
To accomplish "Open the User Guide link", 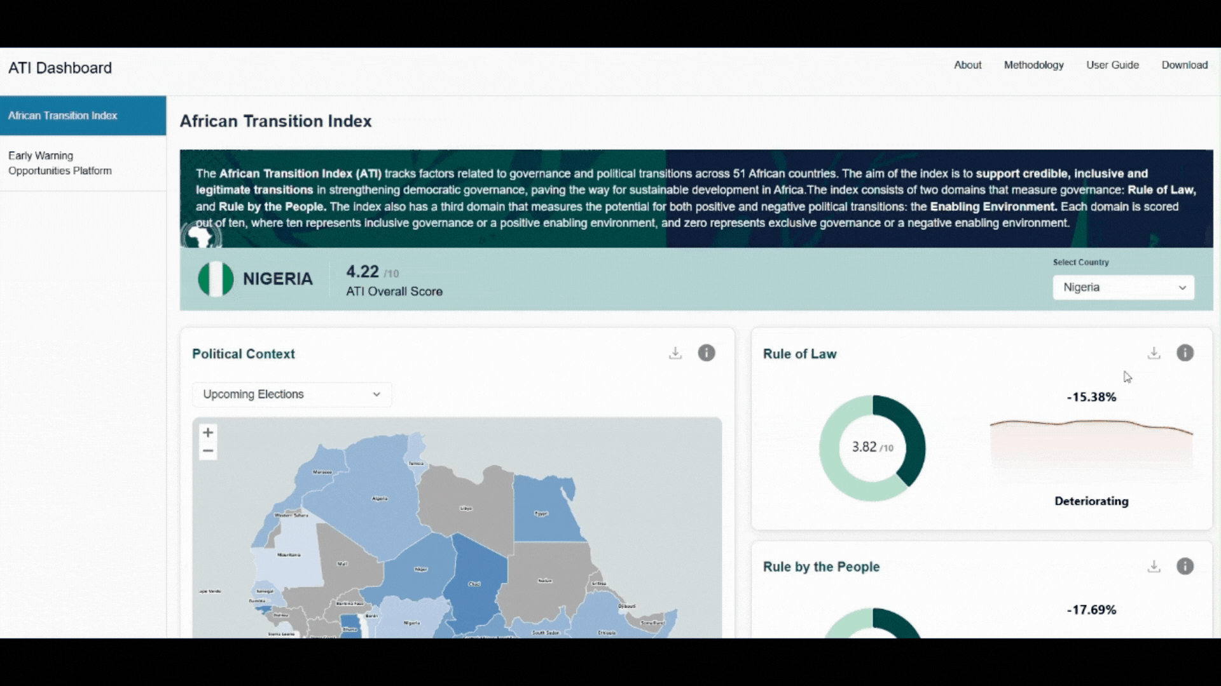I will (1112, 65).
